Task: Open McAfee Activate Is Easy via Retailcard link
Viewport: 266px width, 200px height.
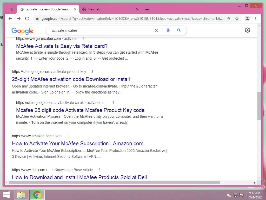Action: 62,46
